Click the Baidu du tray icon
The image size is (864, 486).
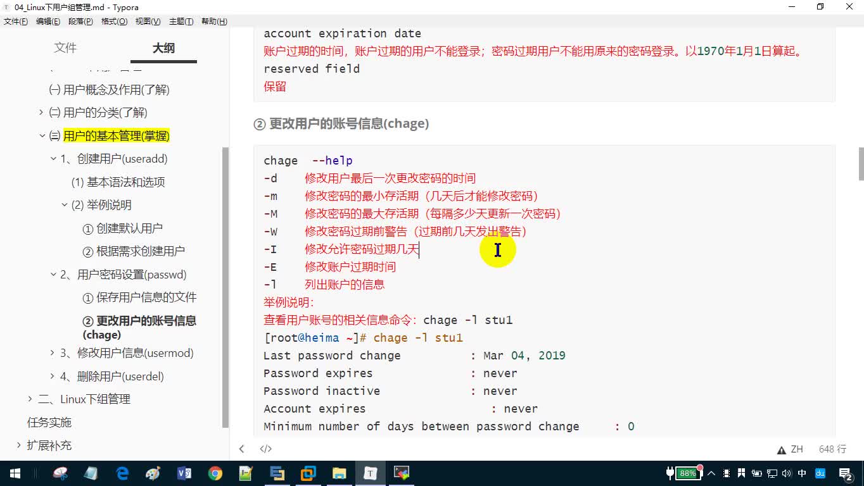pos(820,473)
